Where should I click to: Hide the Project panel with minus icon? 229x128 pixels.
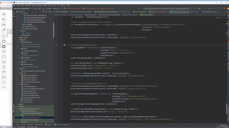pos(53,12)
